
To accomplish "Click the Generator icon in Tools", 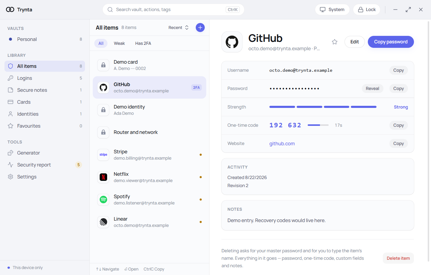I will tap(10, 153).
